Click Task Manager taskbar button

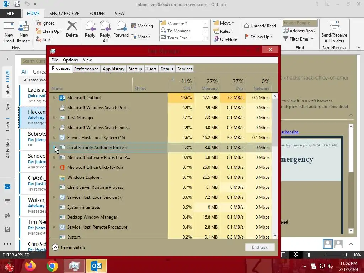point(74,266)
